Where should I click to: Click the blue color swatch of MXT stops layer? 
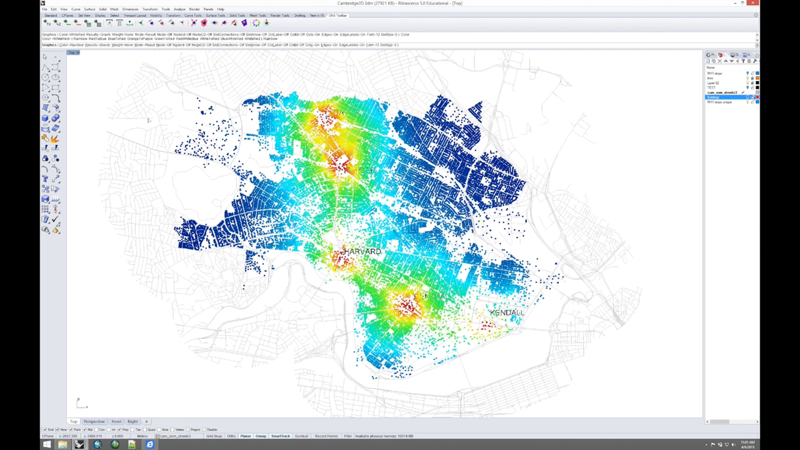pyautogui.click(x=757, y=73)
